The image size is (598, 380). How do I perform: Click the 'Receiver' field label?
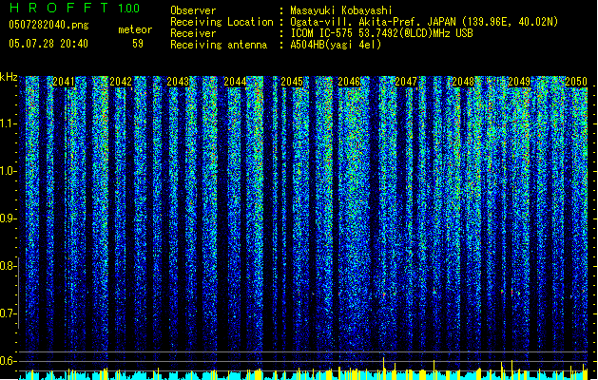coord(193,33)
